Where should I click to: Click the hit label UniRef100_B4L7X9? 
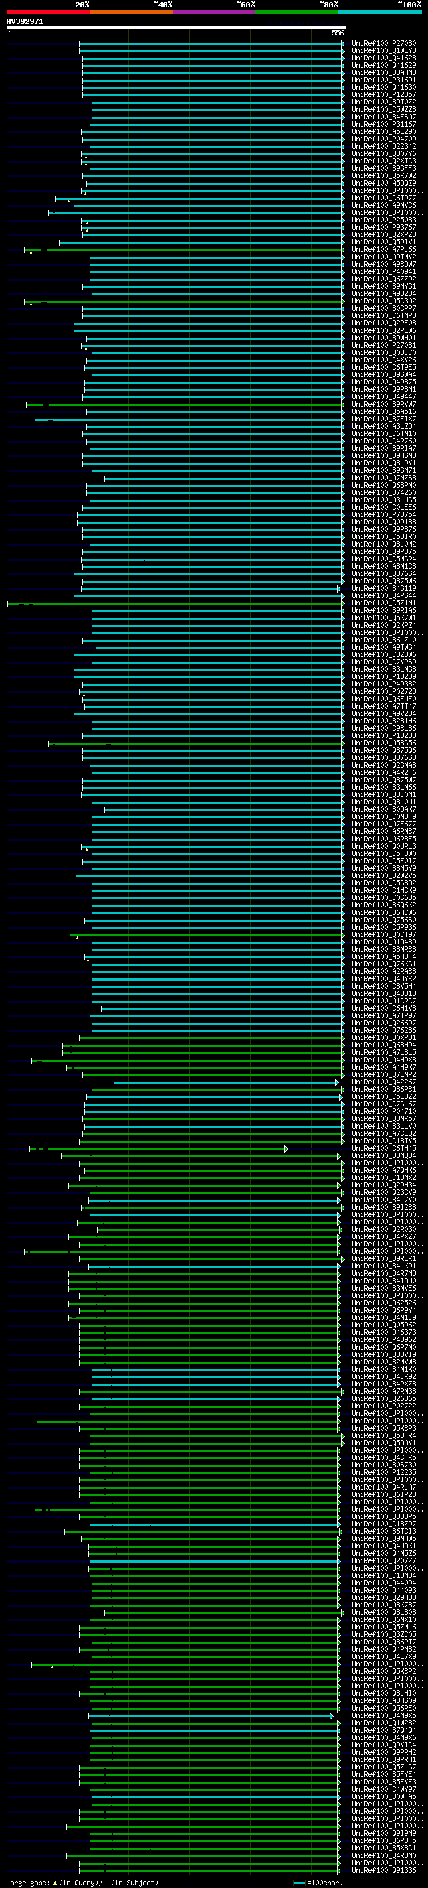pyautogui.click(x=384, y=1657)
